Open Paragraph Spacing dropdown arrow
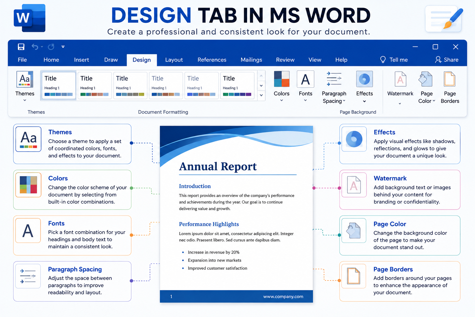This screenshot has width=475, height=317. click(344, 101)
